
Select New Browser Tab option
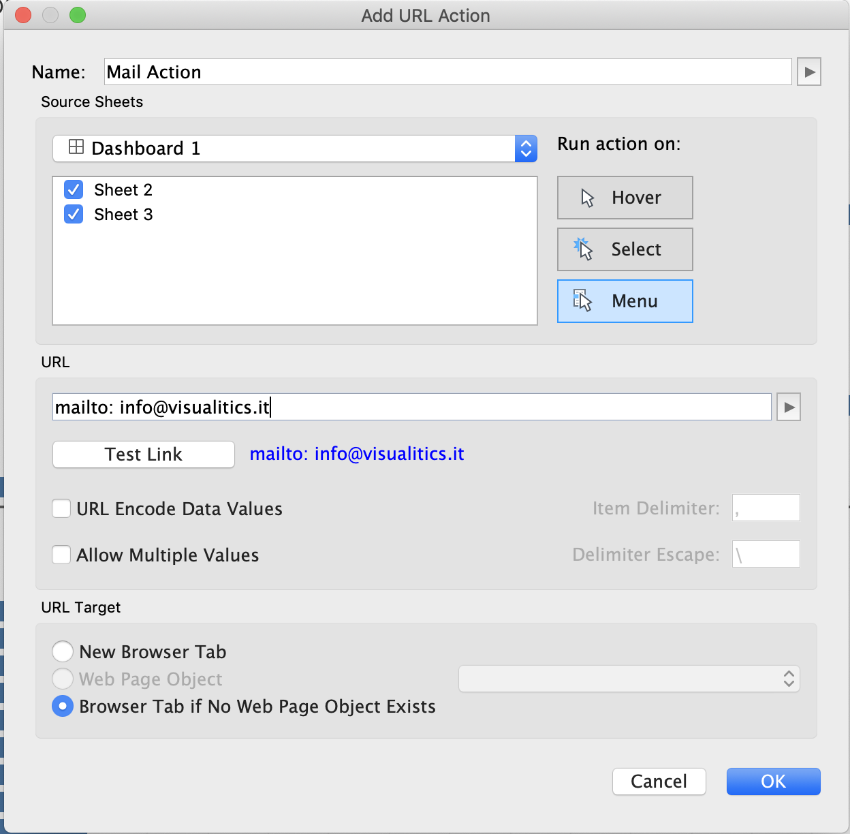click(63, 652)
